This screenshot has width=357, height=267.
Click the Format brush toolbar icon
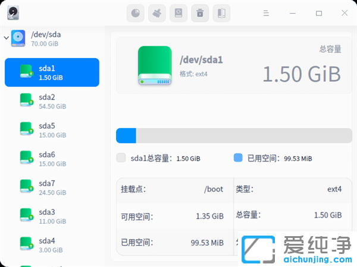coord(158,13)
